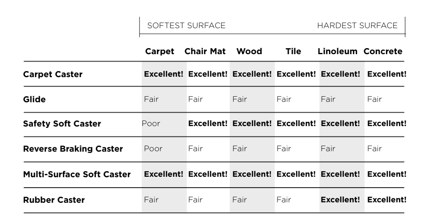Screen dimensions: 440x224
Task: Select the Wood column header
Action: pos(249,52)
